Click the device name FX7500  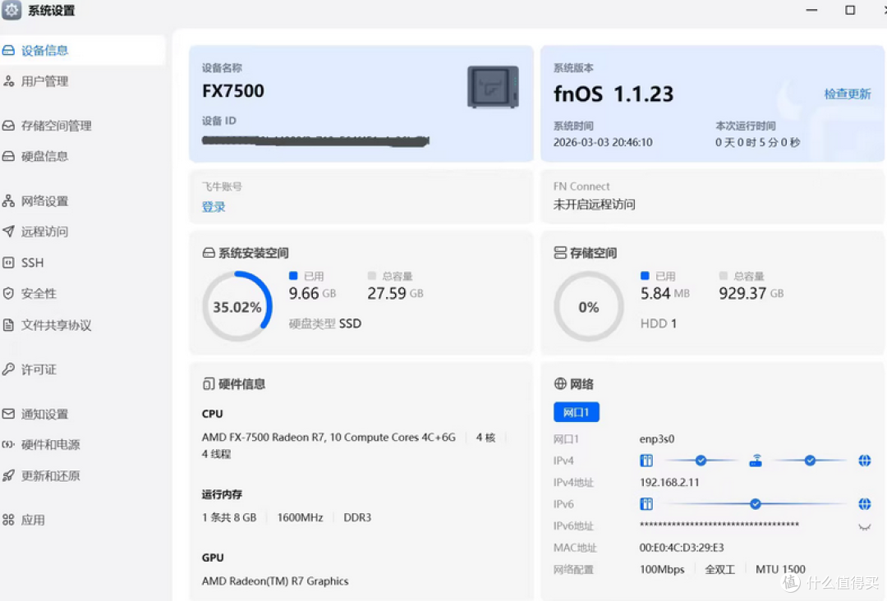point(233,91)
